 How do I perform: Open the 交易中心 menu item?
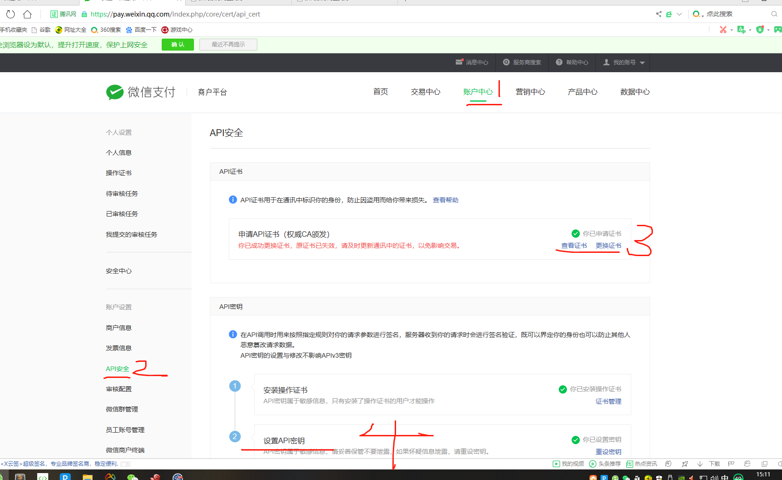pos(425,91)
